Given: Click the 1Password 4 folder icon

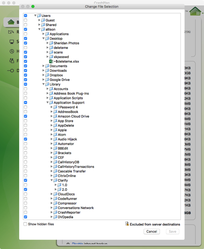Looking at the screenshot, I should (55, 107).
